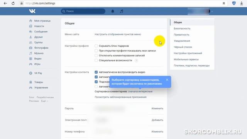Open notifications bell icon
The width and height of the screenshot is (247, 139).
click(113, 11)
